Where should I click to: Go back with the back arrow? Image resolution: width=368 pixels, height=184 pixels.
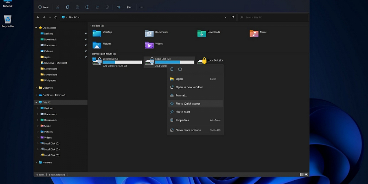coord(38,17)
